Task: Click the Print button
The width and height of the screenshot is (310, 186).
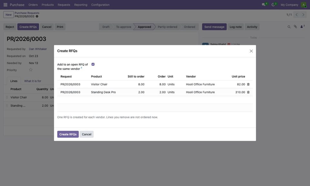Action: (60, 27)
